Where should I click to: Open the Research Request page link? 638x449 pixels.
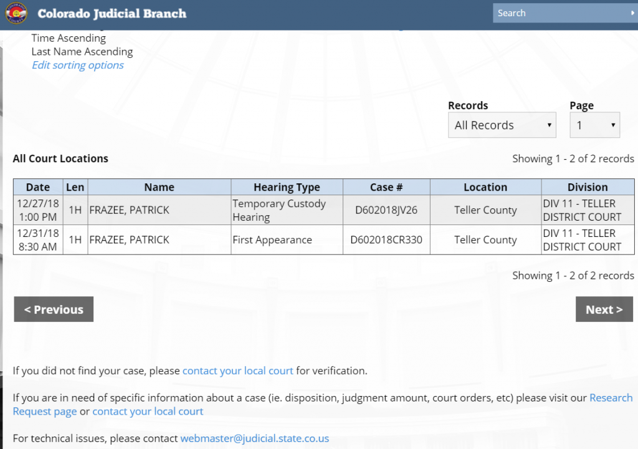611,398
